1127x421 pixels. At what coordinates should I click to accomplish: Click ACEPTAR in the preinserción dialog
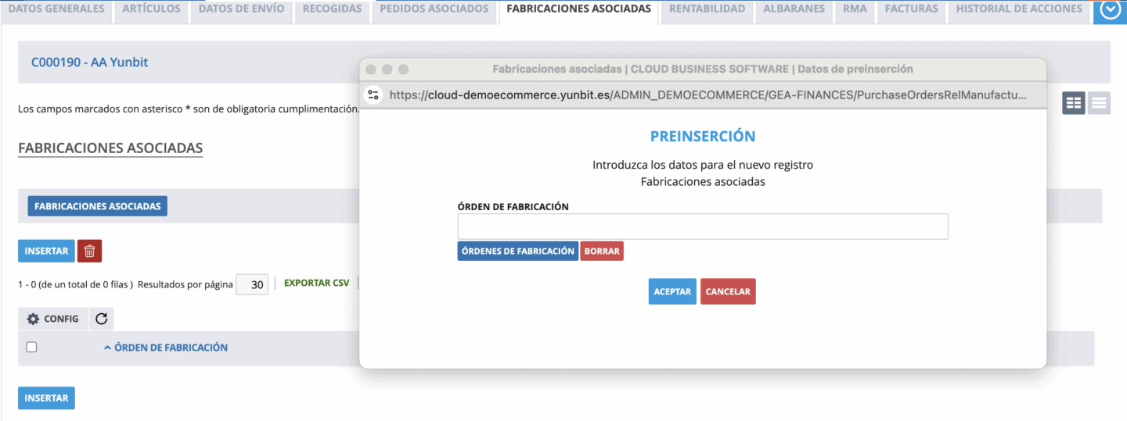click(x=672, y=291)
